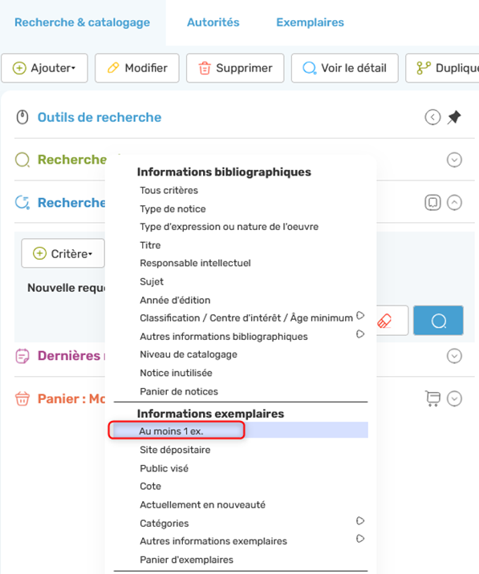Screen dimensions: 479x574
Task: Expand the Panier section chevron
Action: tap(454, 398)
